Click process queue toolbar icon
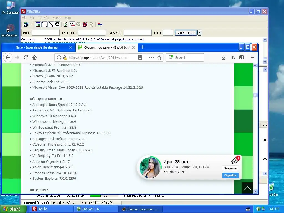284x213 pixels. point(72,24)
